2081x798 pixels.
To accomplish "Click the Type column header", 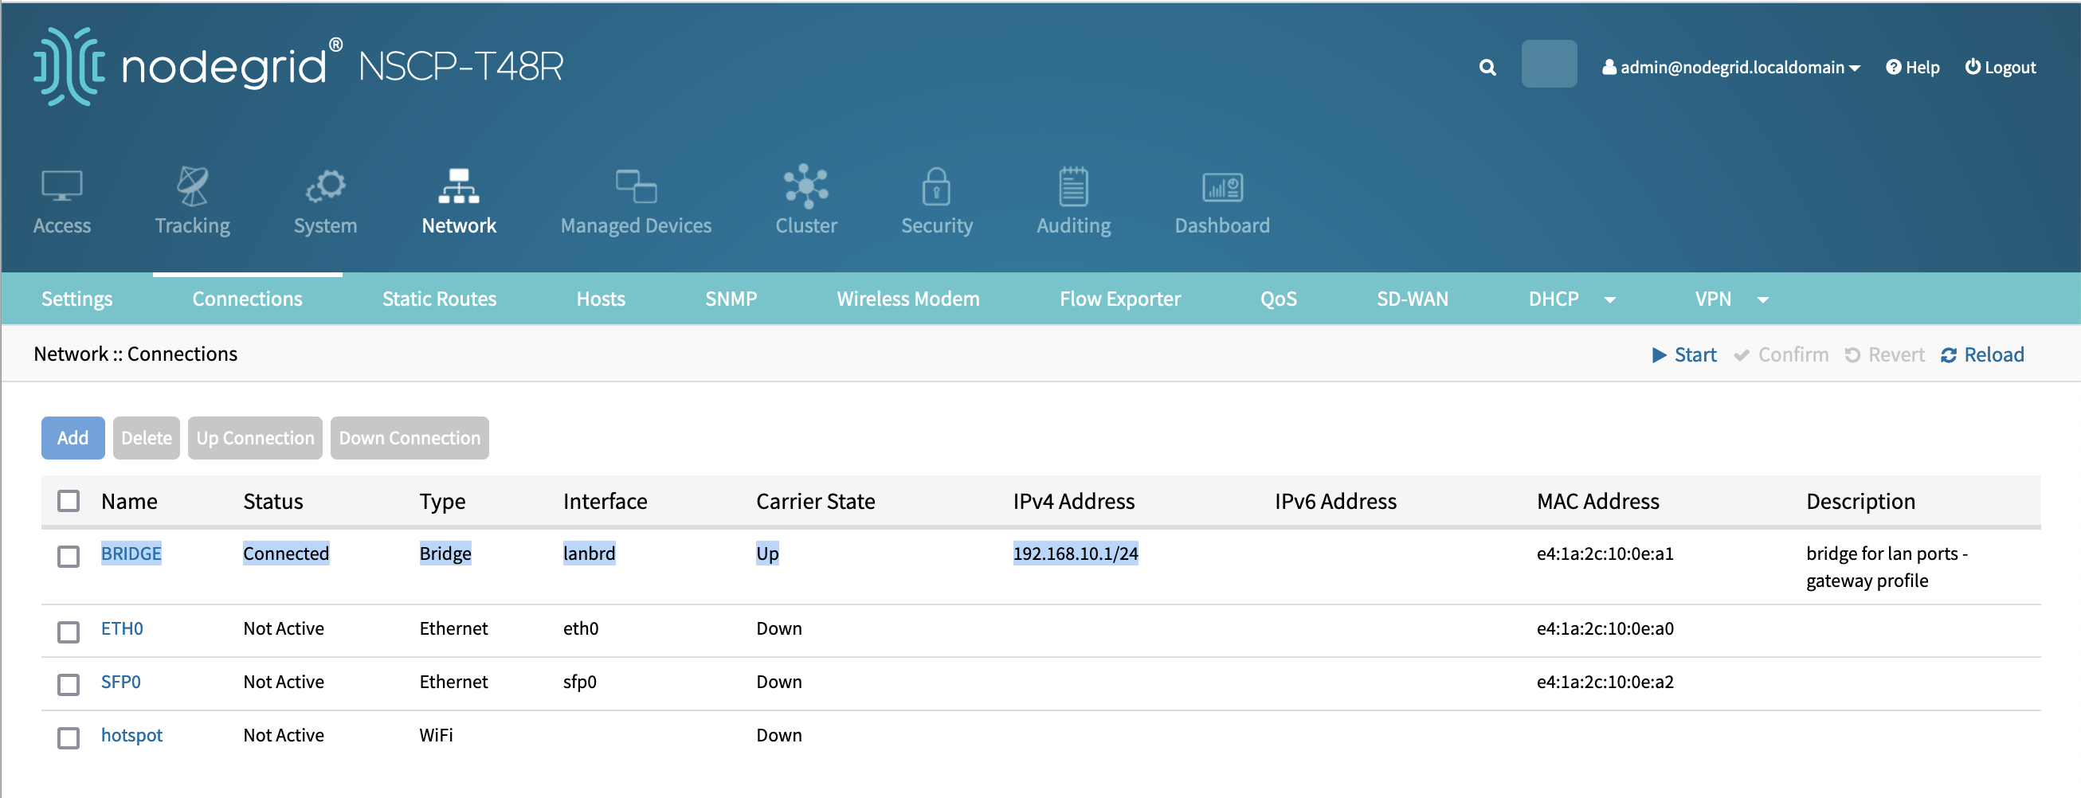I will tap(443, 502).
